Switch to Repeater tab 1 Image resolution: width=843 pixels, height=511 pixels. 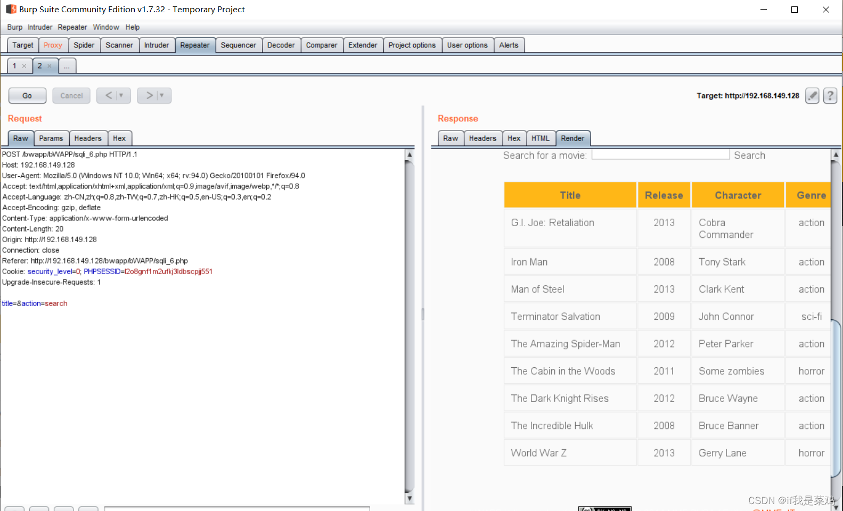(14, 66)
